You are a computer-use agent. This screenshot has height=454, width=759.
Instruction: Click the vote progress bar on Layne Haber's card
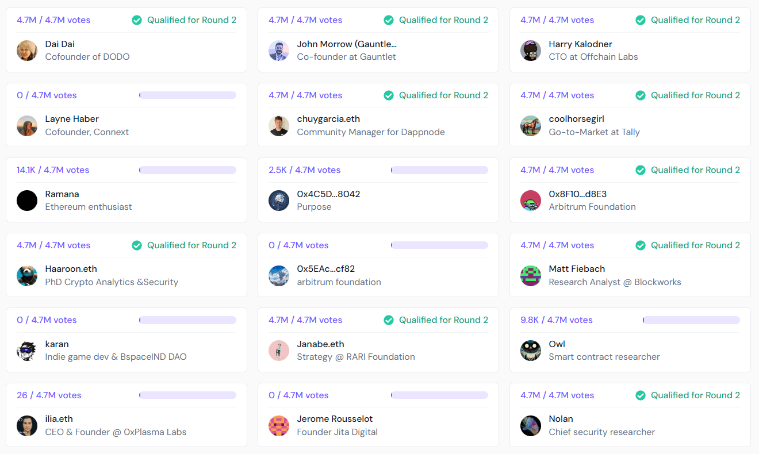[x=187, y=95]
